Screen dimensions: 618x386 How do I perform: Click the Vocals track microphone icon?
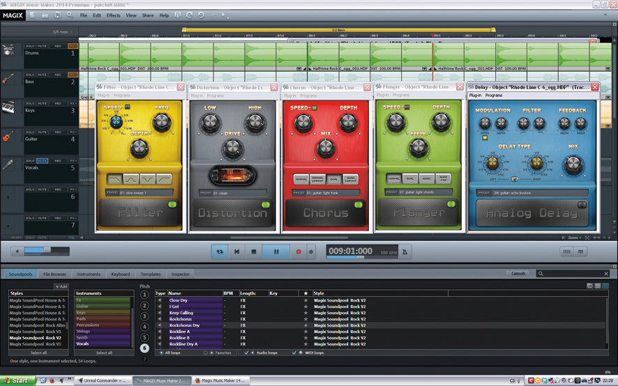[8, 164]
